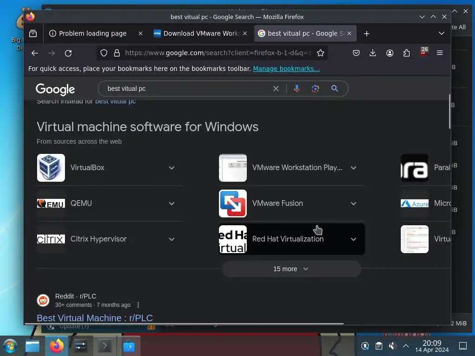Bookmark this page with the star icon

tap(321, 53)
